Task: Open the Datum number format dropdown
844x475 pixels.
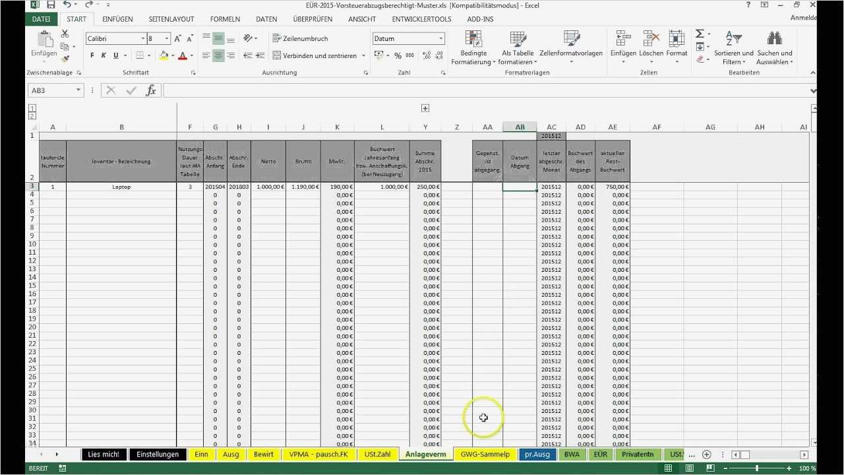Action: [442, 38]
